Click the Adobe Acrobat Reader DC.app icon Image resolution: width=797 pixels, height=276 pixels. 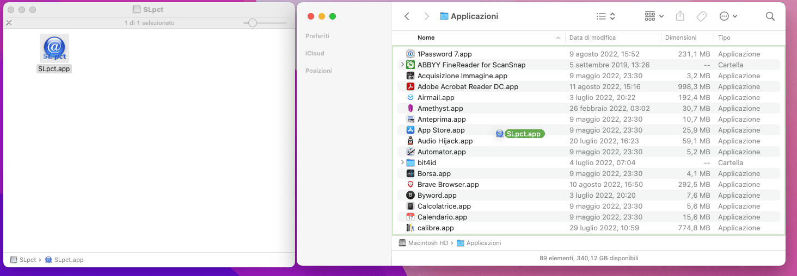410,86
